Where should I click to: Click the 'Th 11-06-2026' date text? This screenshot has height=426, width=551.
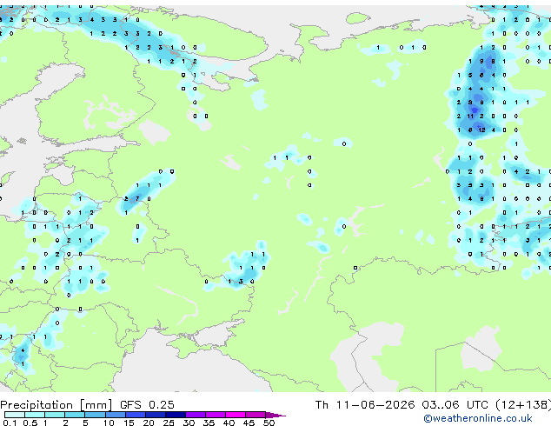[365, 405]
